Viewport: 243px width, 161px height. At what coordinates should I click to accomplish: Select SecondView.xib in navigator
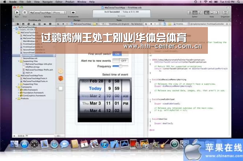pos(30,58)
